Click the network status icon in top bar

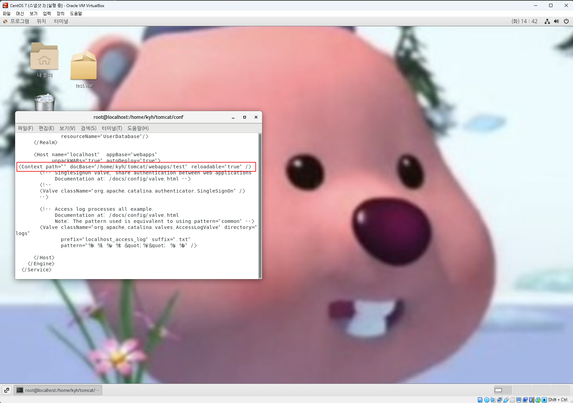point(547,21)
